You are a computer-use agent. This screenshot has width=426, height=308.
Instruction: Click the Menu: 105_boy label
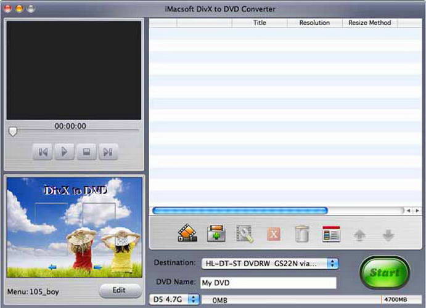click(x=33, y=292)
